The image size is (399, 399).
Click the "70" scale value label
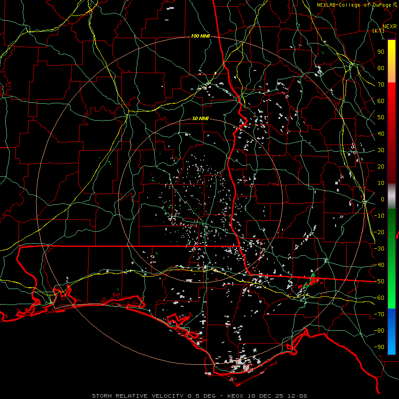coord(381,85)
